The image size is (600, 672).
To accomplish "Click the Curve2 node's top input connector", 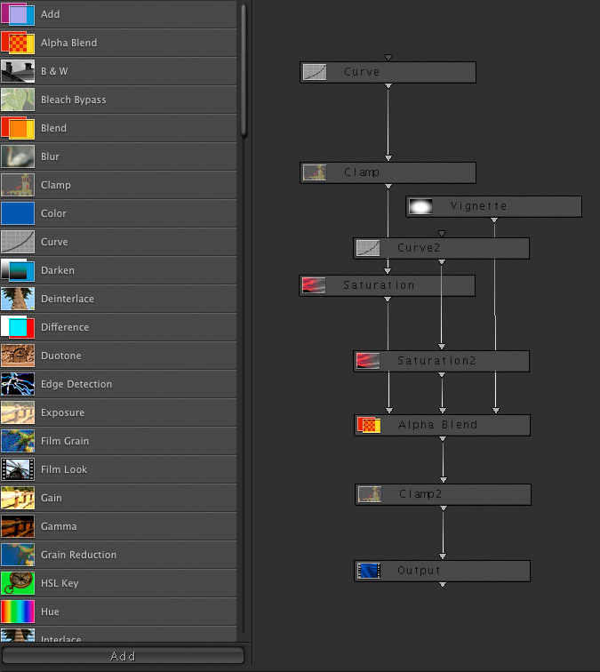I will click(442, 234).
